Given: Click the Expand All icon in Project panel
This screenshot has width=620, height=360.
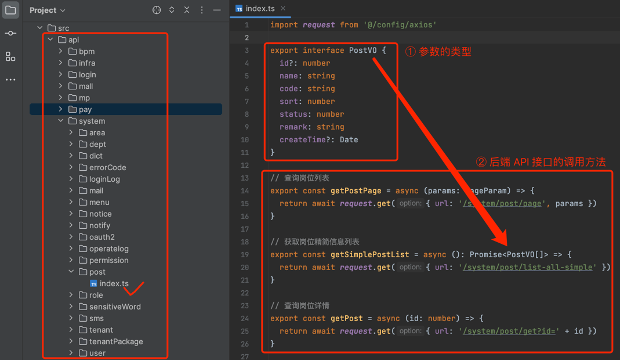Looking at the screenshot, I should pos(172,10).
